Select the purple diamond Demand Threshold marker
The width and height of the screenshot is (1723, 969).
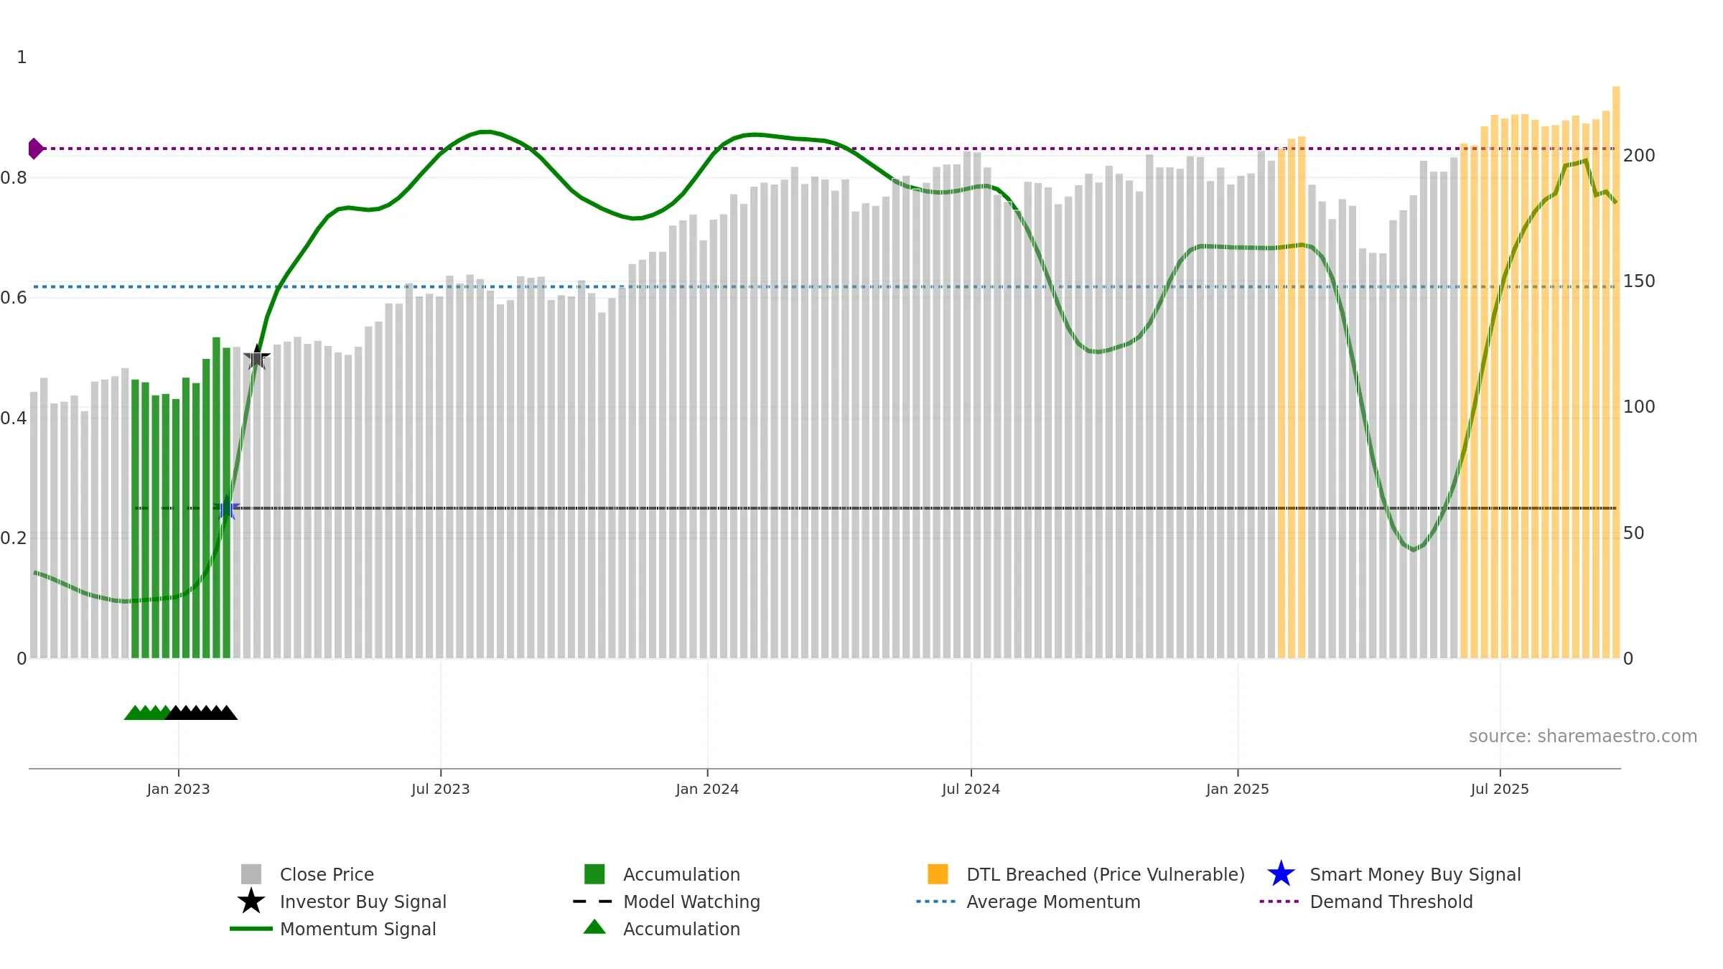coord(36,149)
